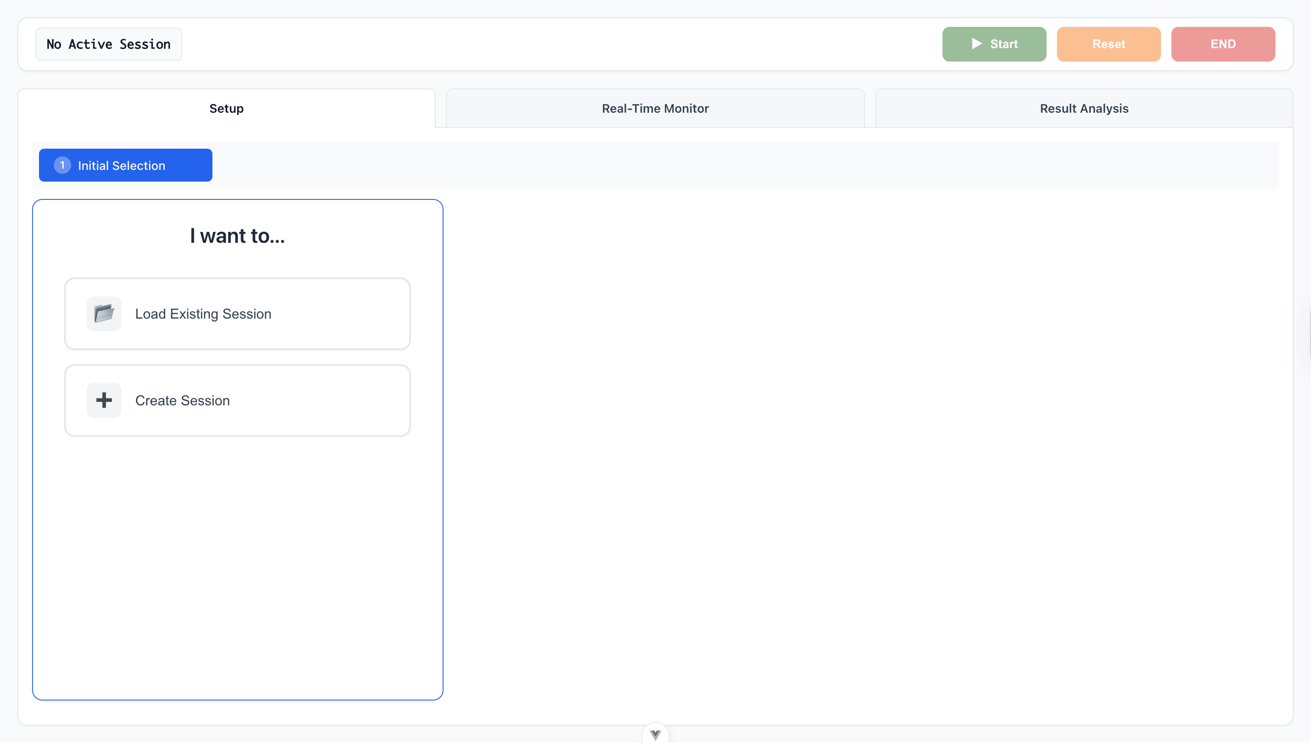Choose the Create Session text
1311x743 pixels.
pyautogui.click(x=182, y=401)
